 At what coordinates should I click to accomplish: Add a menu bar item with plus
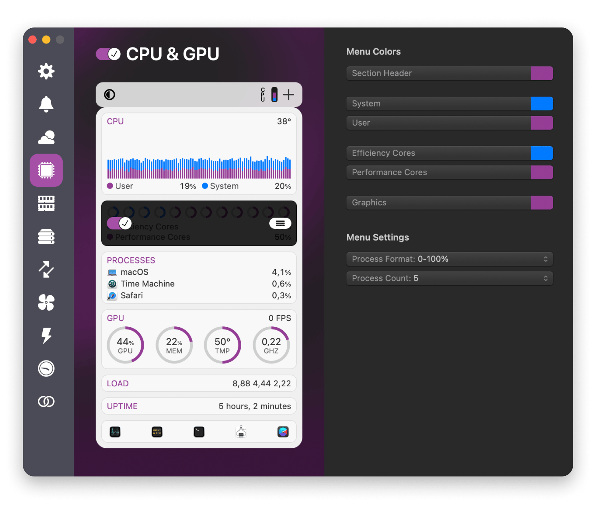pos(289,95)
